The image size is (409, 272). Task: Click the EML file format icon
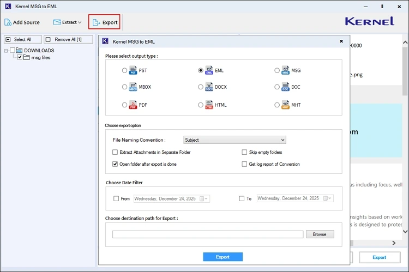(209, 70)
